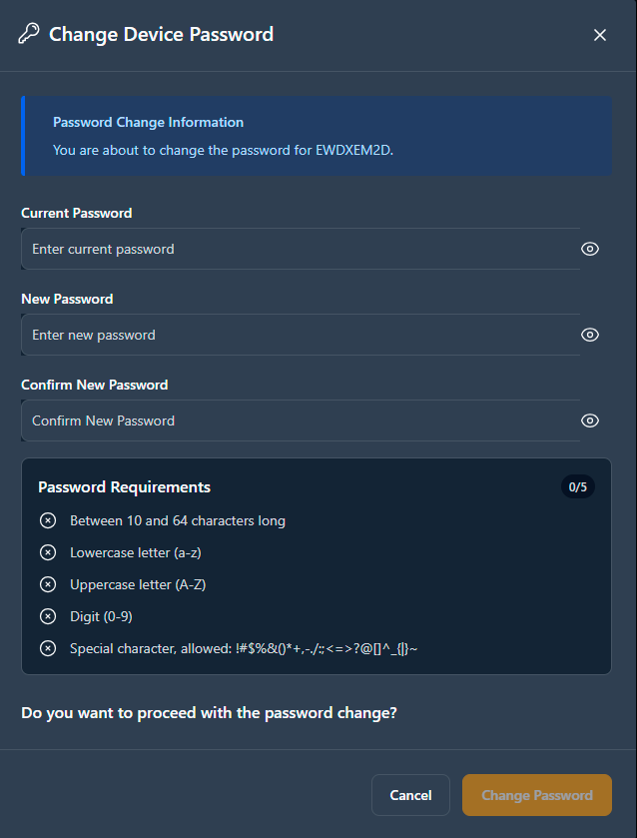Close the Change Device Password dialog
This screenshot has width=637, height=838.
tap(600, 35)
